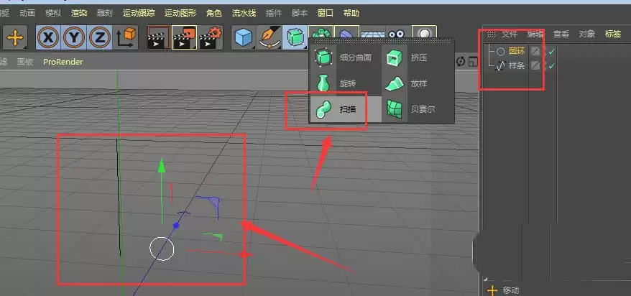Open the viewport 面板 menu
631x296 pixels.
(25, 62)
